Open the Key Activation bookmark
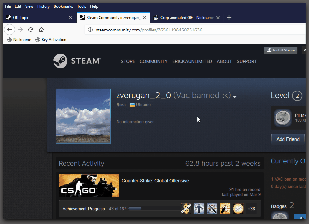The image size is (309, 224). tap(51, 40)
